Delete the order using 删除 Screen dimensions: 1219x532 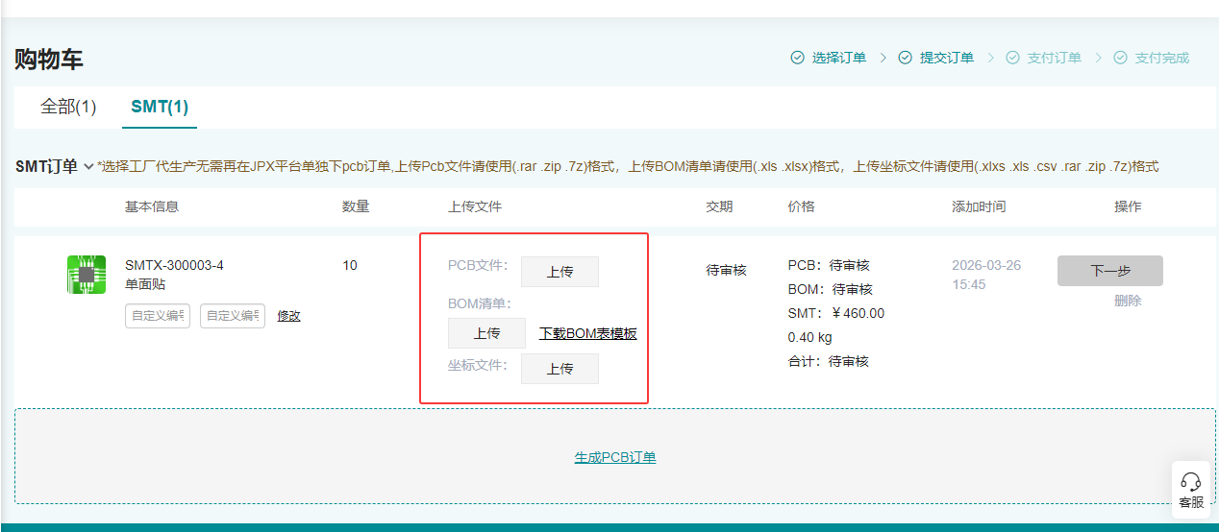(x=1128, y=301)
